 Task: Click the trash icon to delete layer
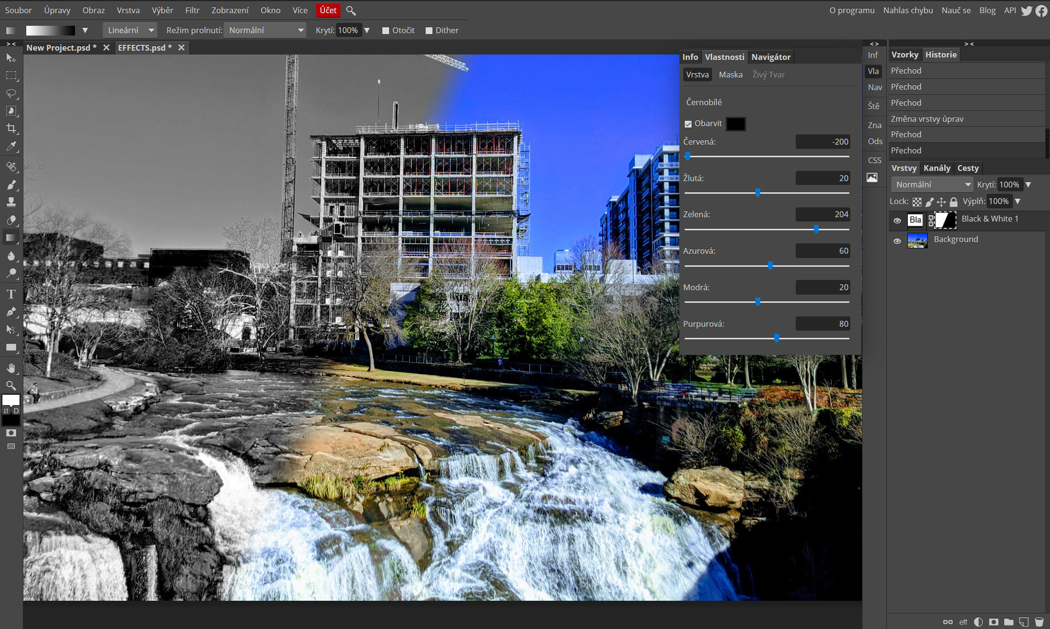pos(1039,622)
